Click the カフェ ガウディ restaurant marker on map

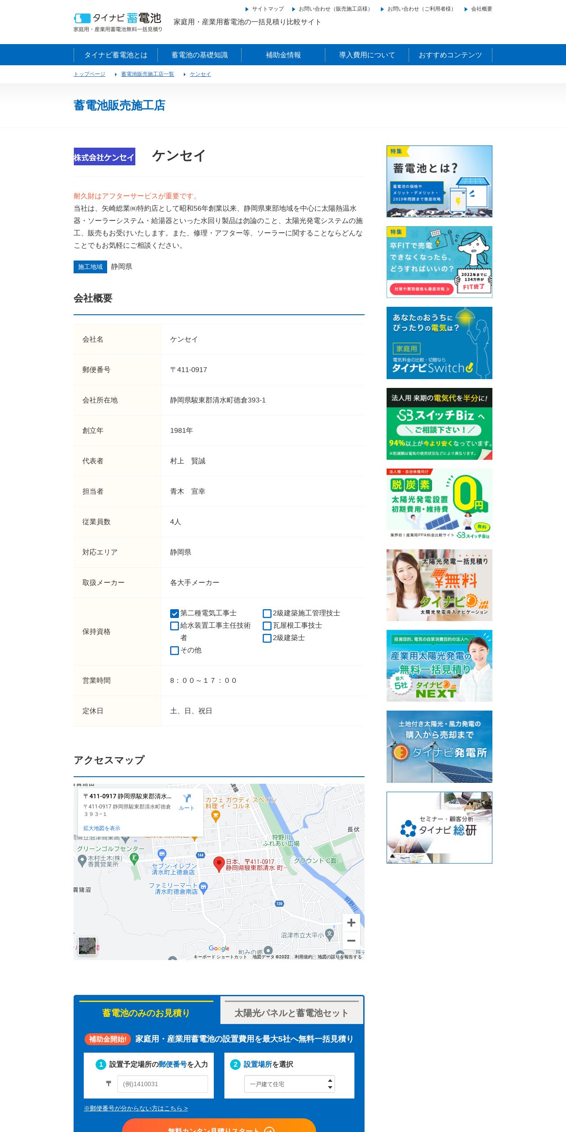(x=216, y=816)
